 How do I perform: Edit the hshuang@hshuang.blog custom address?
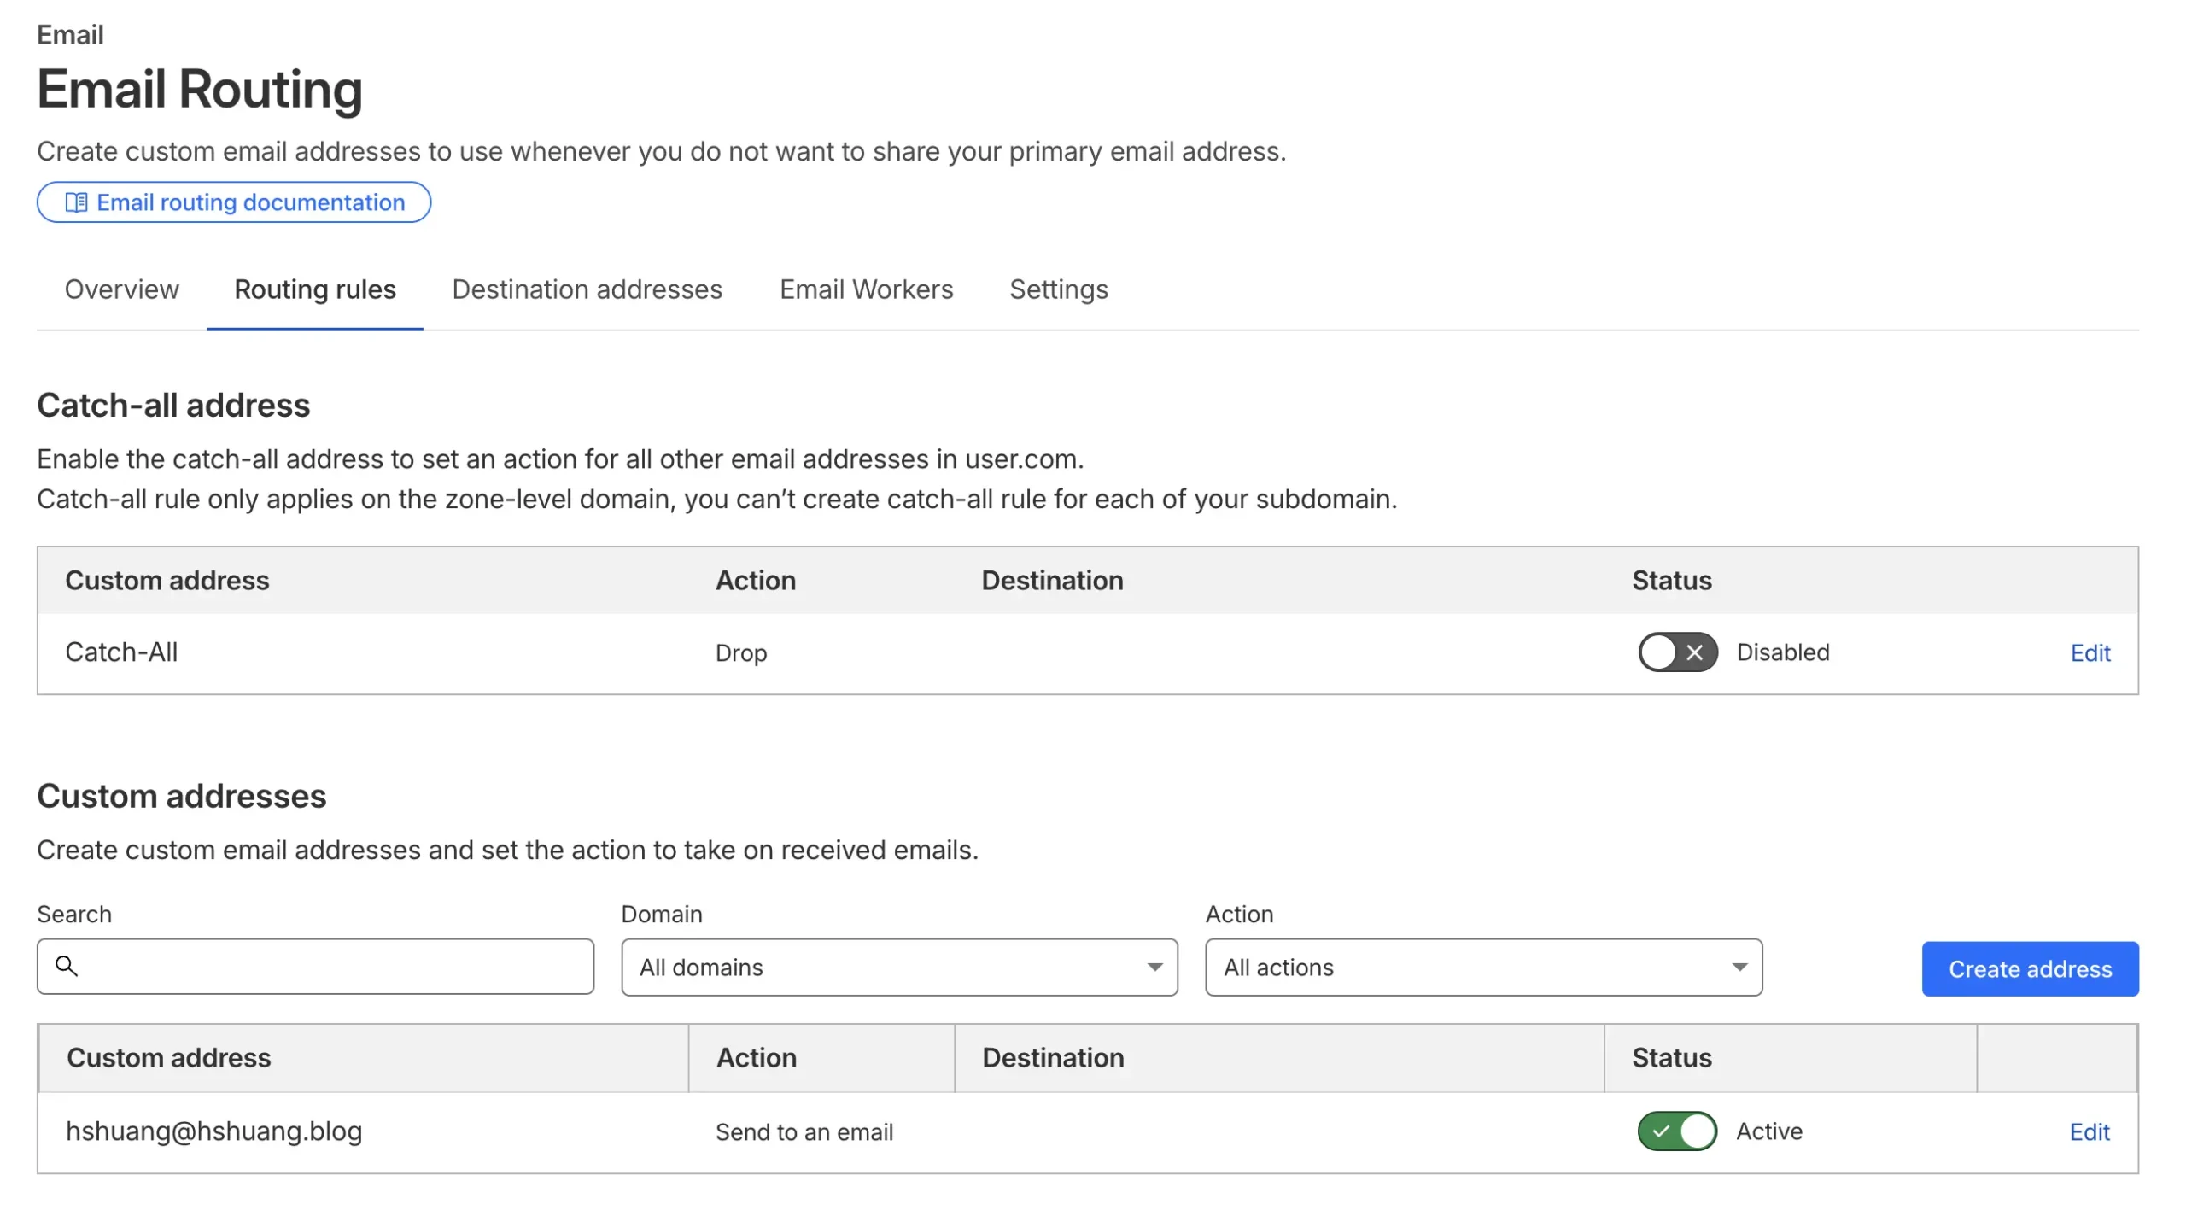2090,1131
